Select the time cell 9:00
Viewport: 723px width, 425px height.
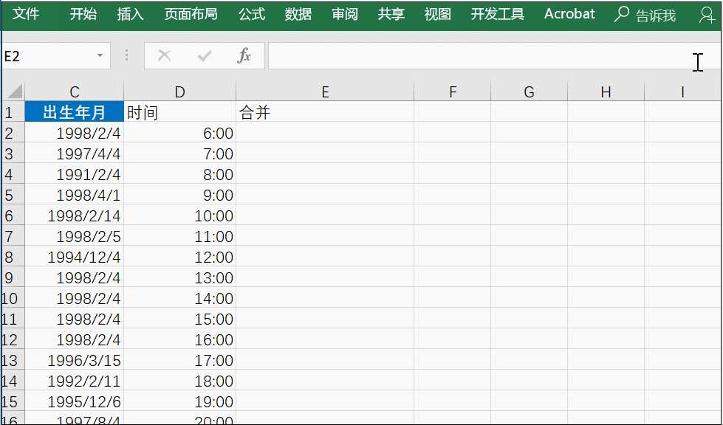click(180, 195)
